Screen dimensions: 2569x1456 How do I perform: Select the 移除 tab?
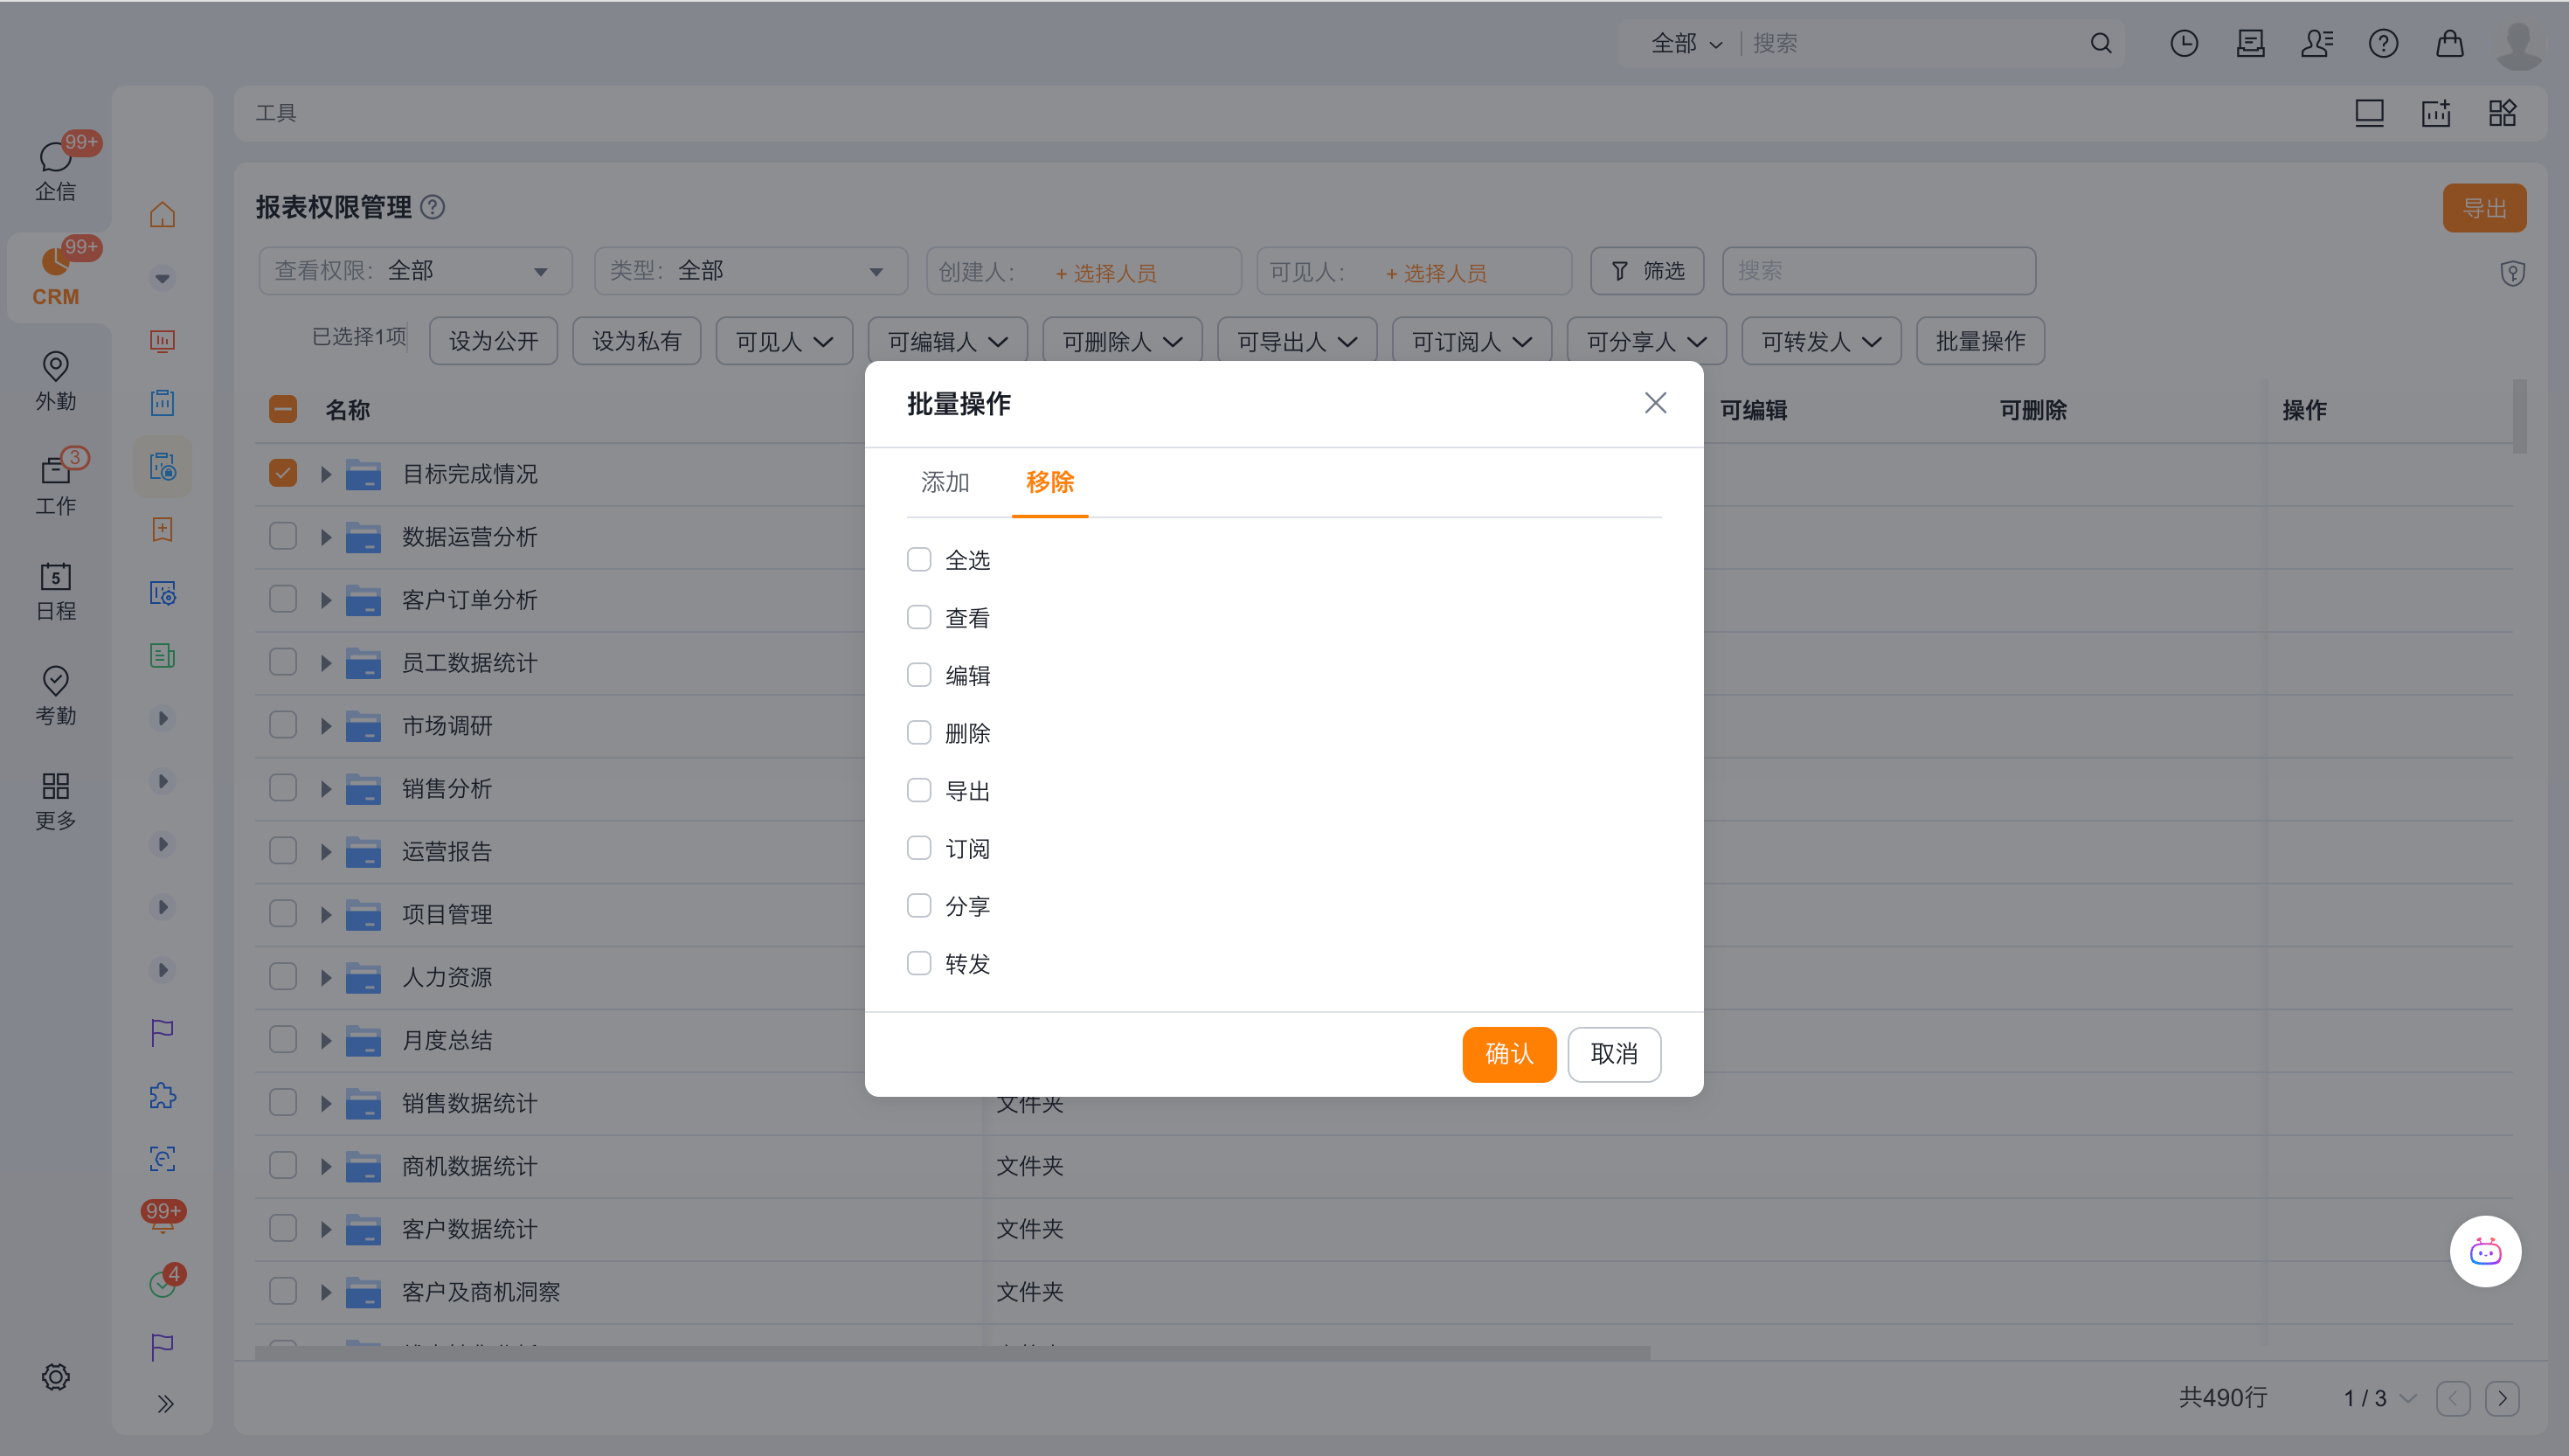[1049, 482]
